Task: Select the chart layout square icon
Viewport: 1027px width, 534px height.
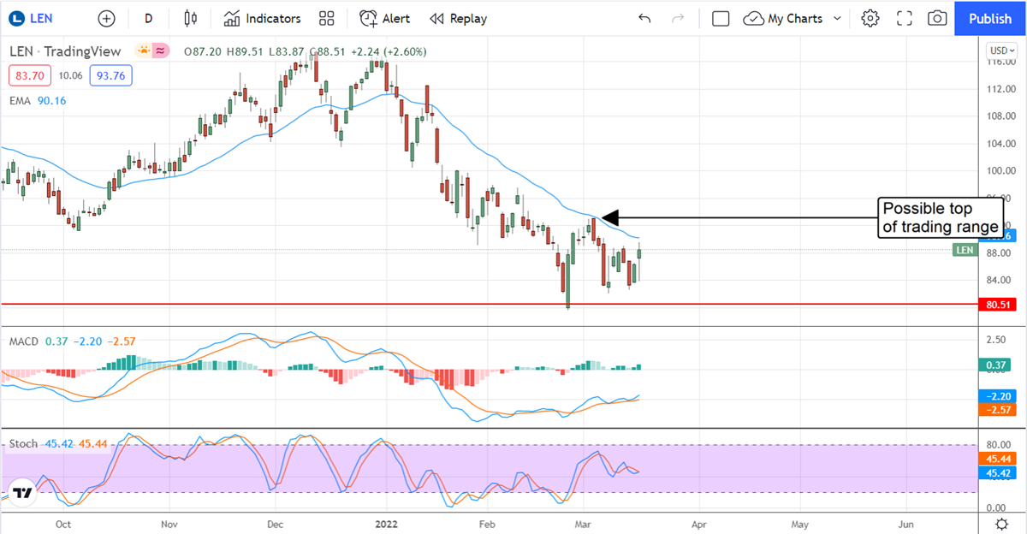Action: [x=721, y=18]
